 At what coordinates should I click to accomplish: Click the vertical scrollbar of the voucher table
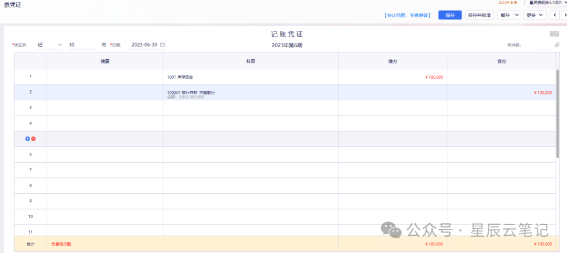[x=558, y=113]
